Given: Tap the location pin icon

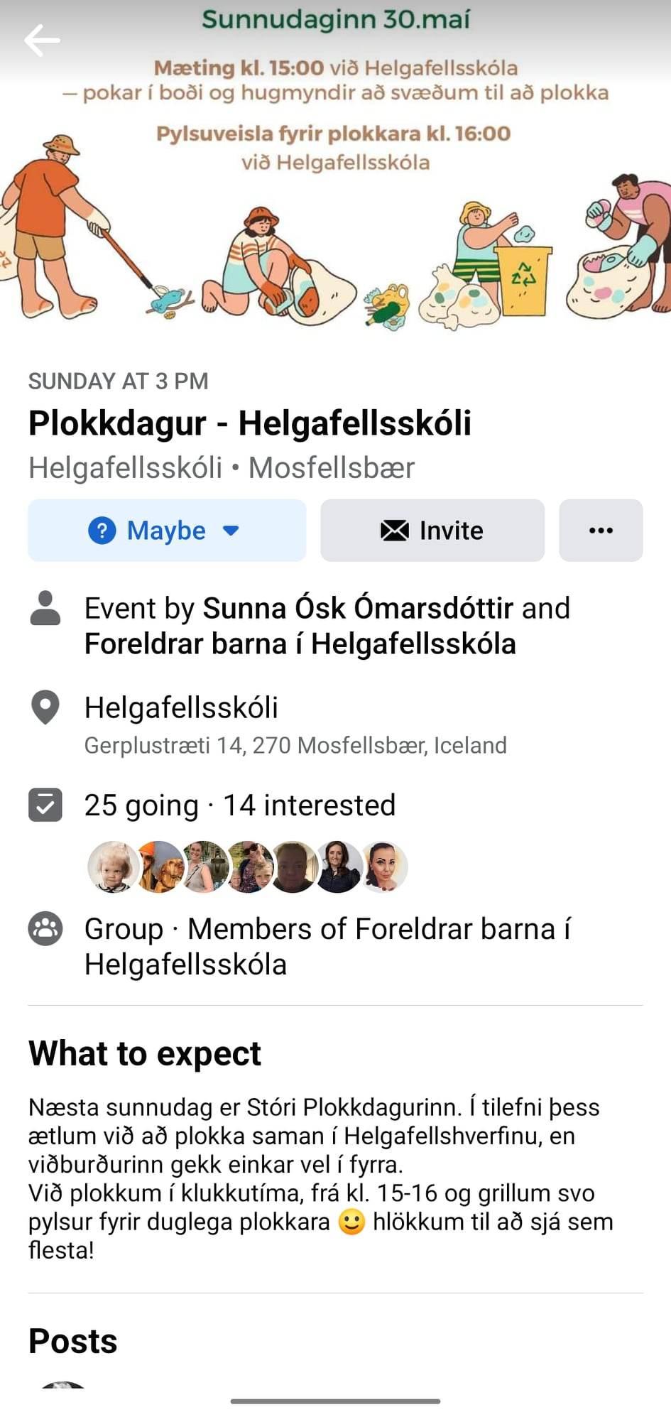Looking at the screenshot, I should click(x=45, y=707).
